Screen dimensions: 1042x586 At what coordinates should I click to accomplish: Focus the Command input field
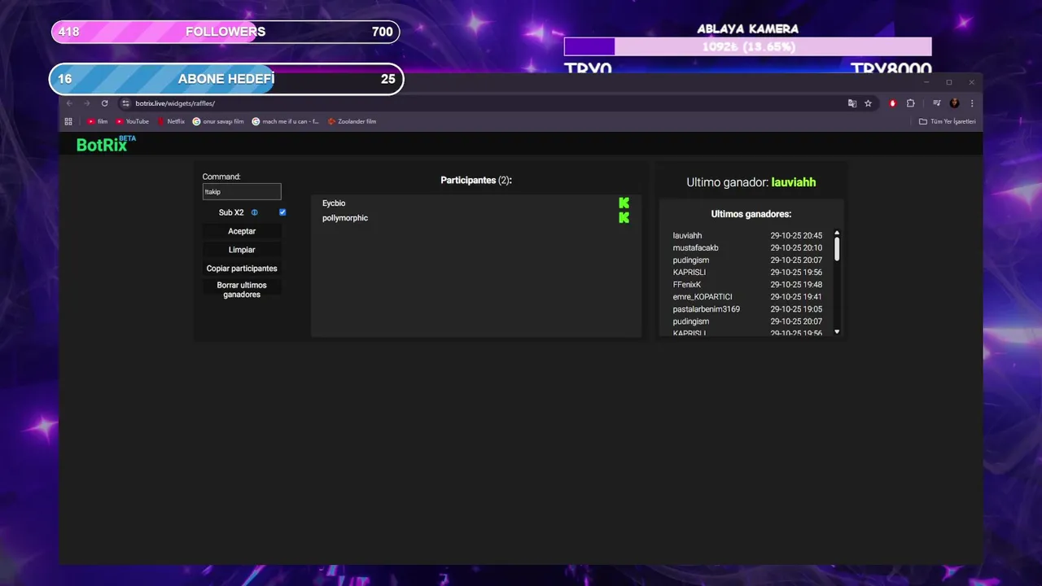pos(242,192)
